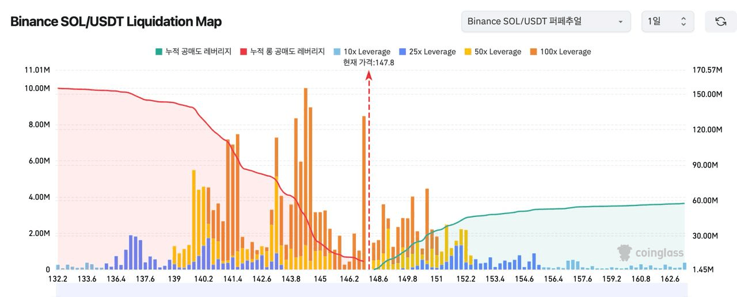Click the data zoom slider bar below chart
Viewport: 737px width, 297px height.
pyautogui.click(x=371, y=291)
